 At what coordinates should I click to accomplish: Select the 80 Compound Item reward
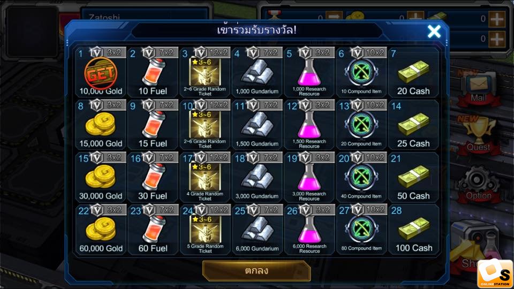coord(361,230)
